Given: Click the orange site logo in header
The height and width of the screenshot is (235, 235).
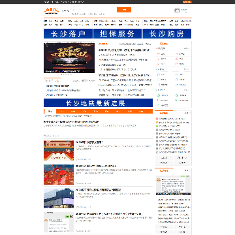Looking at the screenshot, I should pyautogui.click(x=52, y=10).
